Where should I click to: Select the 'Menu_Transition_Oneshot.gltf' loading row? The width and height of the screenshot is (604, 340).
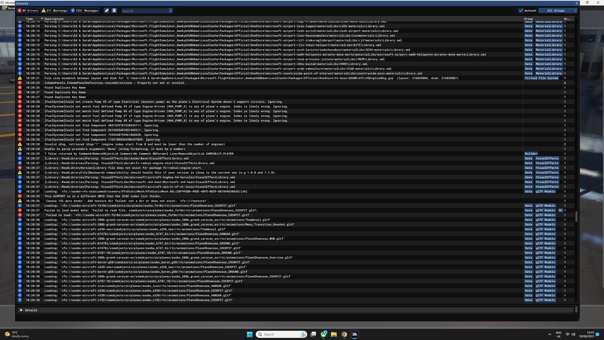[296, 224]
